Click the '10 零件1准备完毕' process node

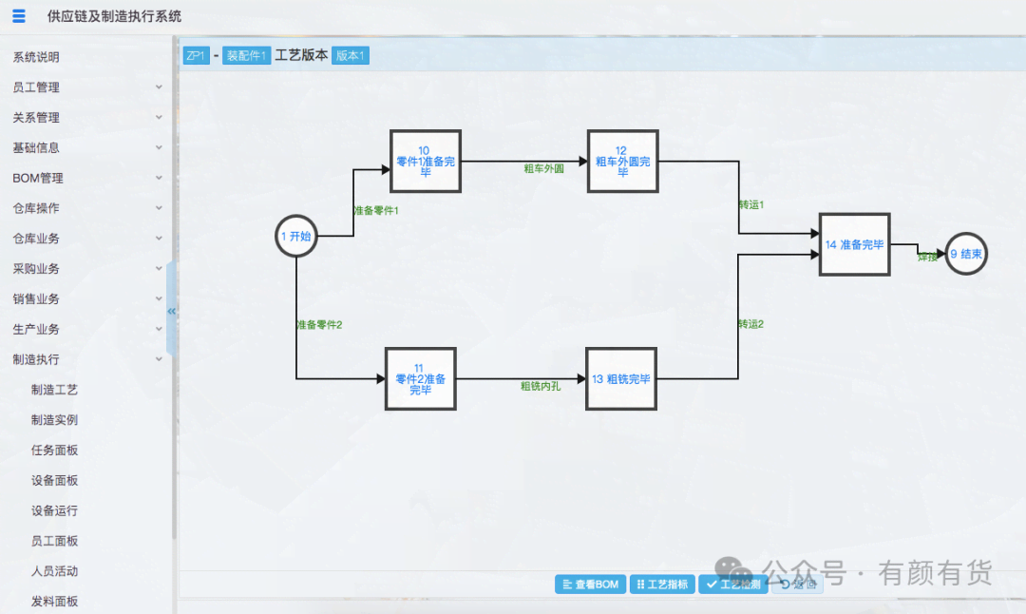[426, 162]
